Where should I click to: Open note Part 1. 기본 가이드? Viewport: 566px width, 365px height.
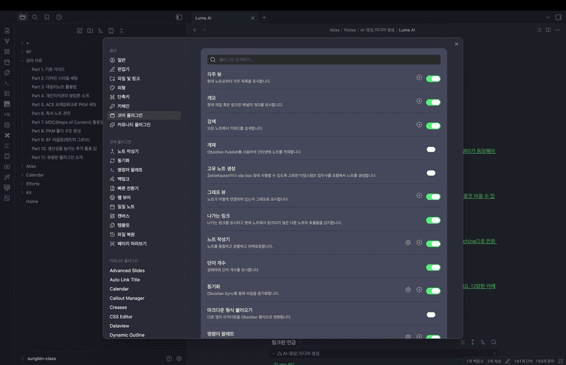tap(48, 69)
